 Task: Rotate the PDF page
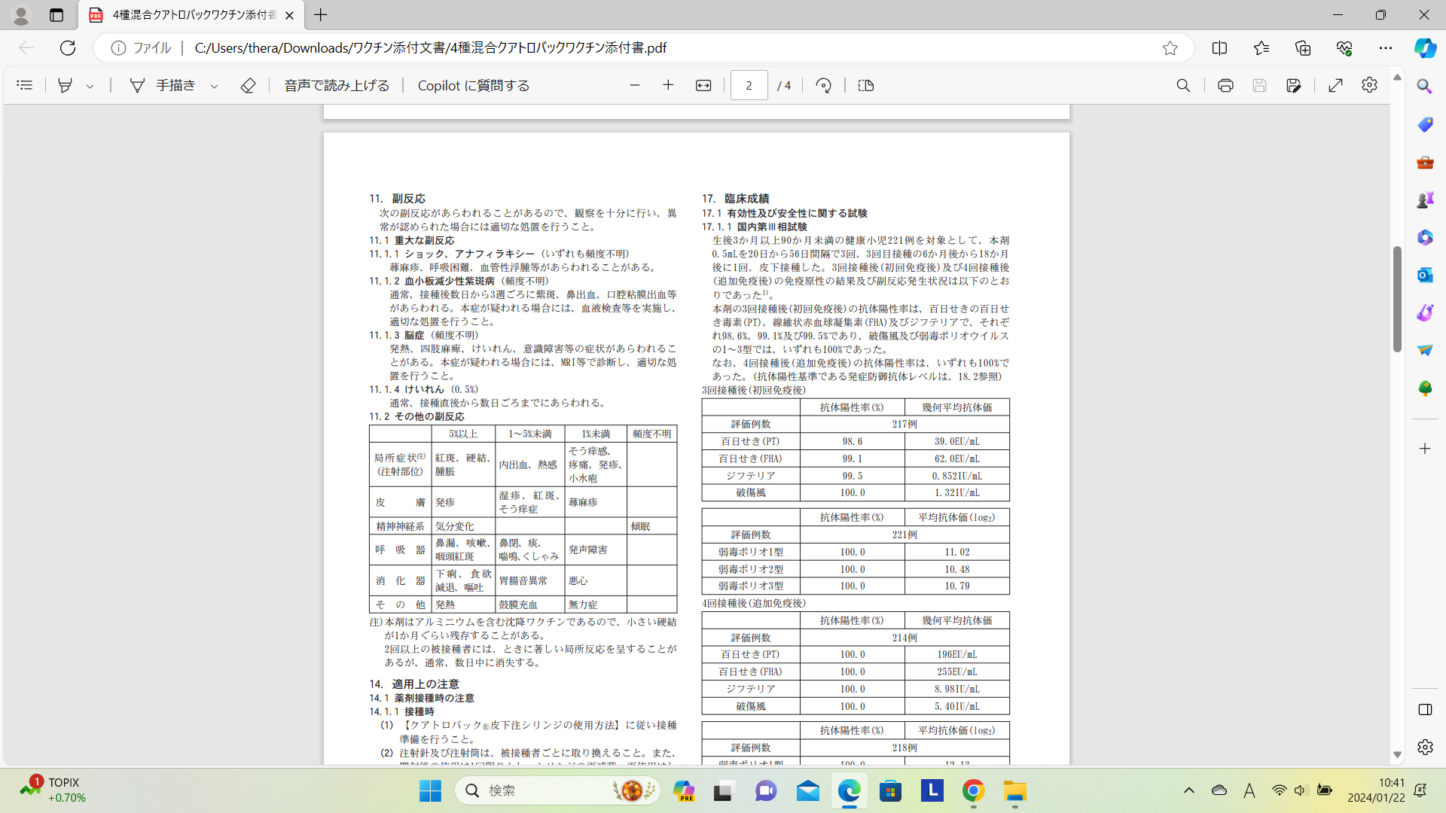(823, 85)
